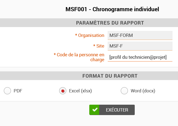
Task: Click the Word (docx) text label
Action: point(143,91)
